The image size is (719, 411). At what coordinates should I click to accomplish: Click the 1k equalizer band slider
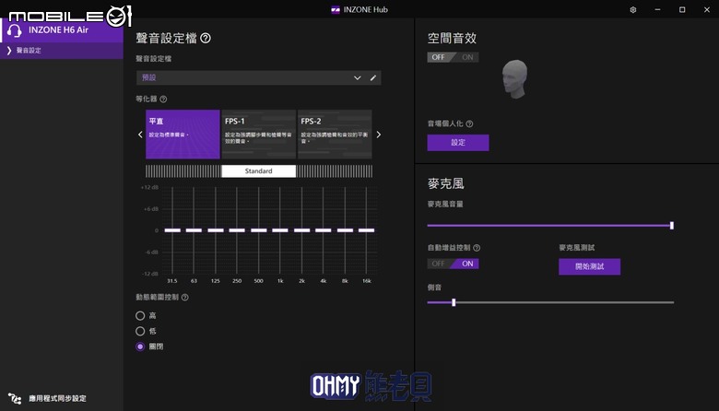pyautogui.click(x=280, y=230)
